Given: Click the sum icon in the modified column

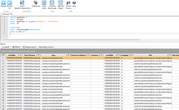Looking at the screenshot, I should click(18, 55).
